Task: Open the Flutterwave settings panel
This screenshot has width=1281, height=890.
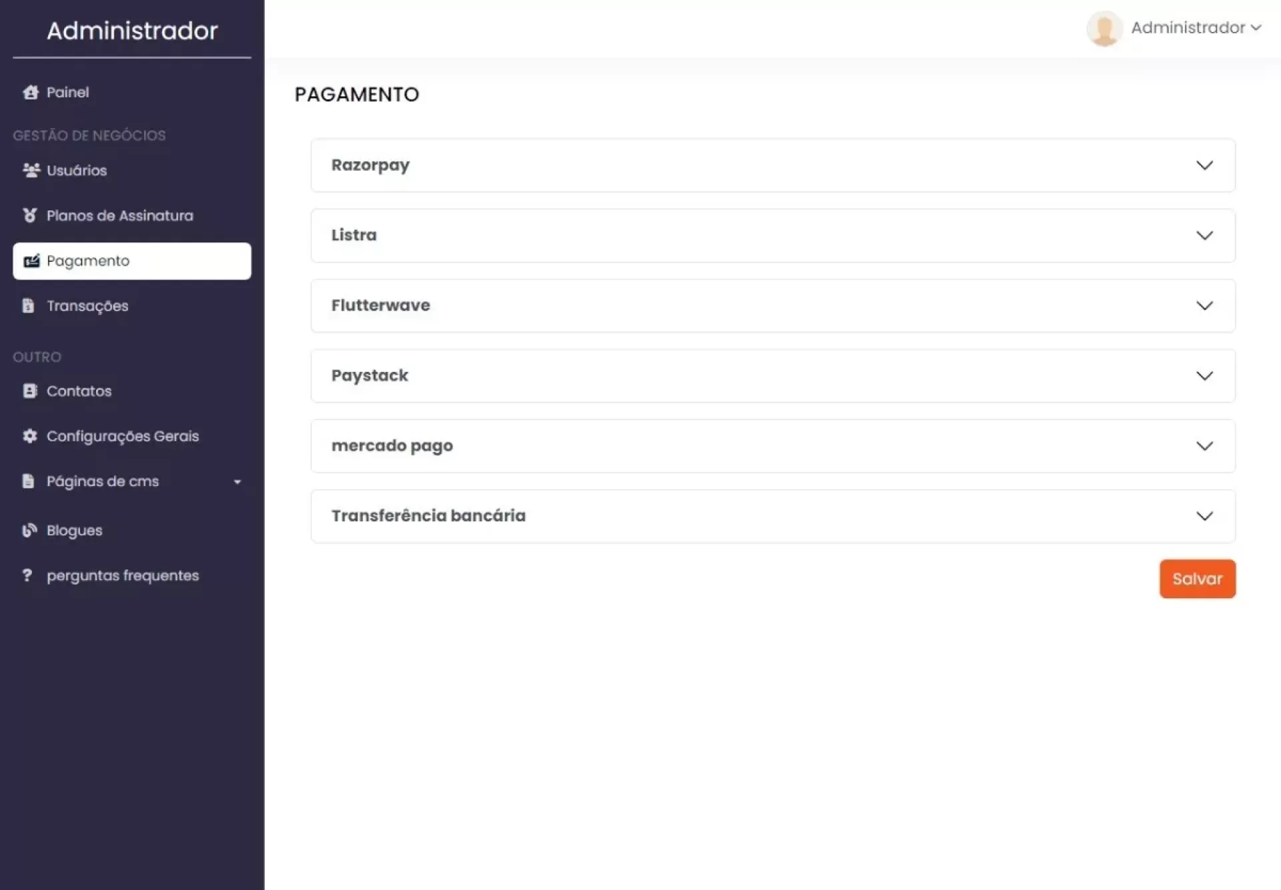Action: 772,305
